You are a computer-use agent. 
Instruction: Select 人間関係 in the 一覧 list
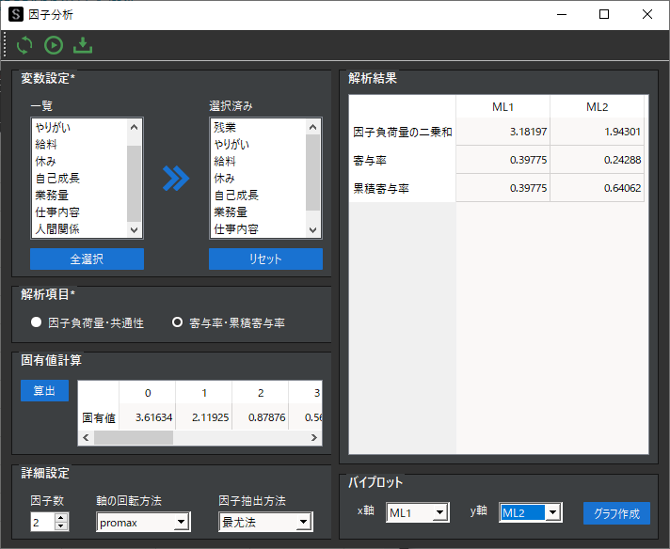pos(80,228)
